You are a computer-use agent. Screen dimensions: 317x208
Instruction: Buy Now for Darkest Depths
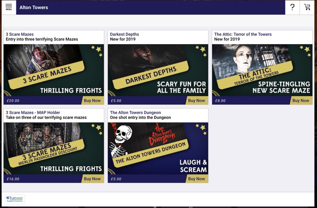click(197, 101)
